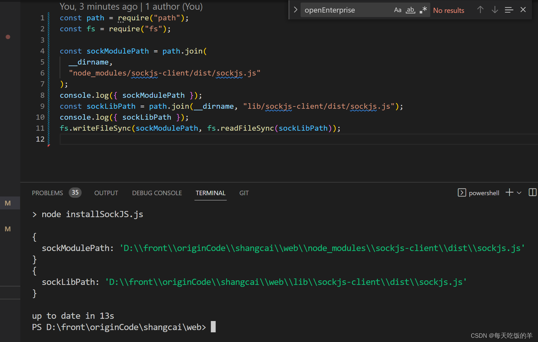Click the GitLens blame annotation above line 1
538x342 pixels.
tap(131, 6)
